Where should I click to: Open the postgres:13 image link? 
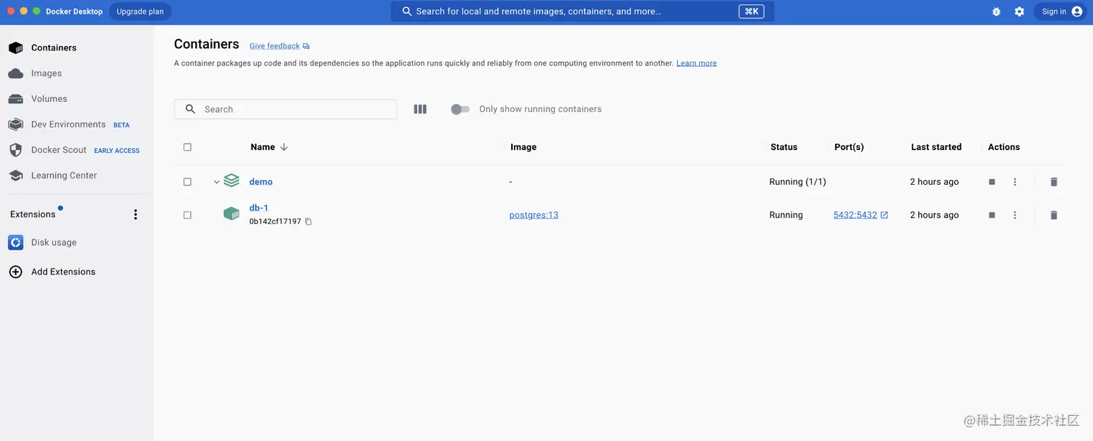coord(533,215)
